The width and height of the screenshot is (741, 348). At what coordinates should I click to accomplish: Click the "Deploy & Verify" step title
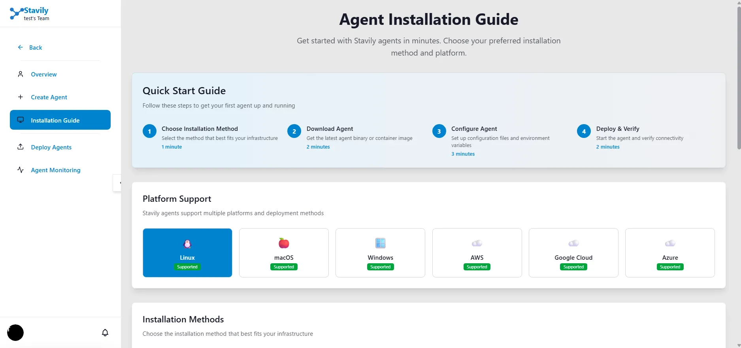point(618,129)
